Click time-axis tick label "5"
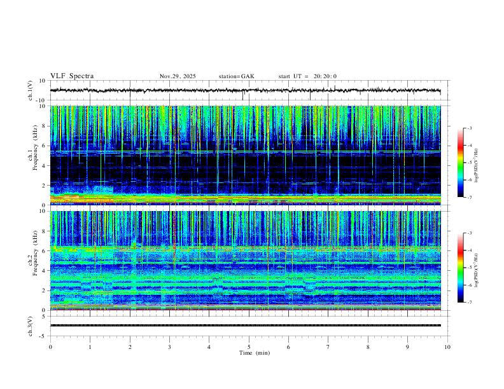 click(249, 347)
